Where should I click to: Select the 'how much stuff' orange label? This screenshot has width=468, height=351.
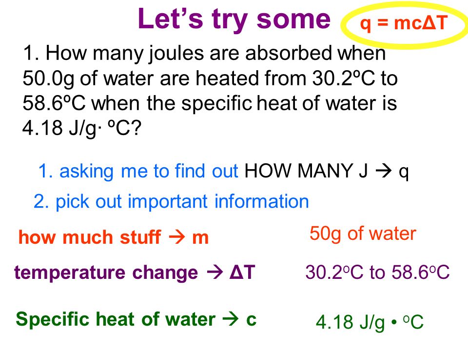click(x=90, y=237)
